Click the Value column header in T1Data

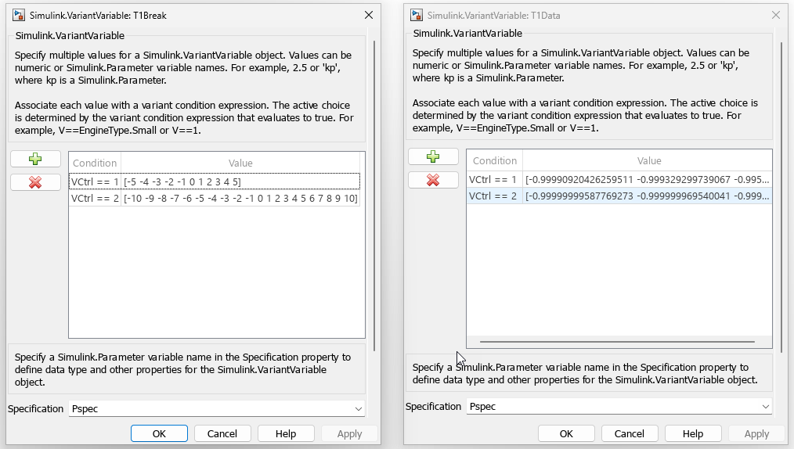[648, 160]
